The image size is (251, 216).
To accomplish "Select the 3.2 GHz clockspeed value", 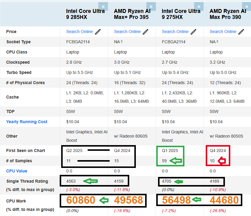I will 217,62.
